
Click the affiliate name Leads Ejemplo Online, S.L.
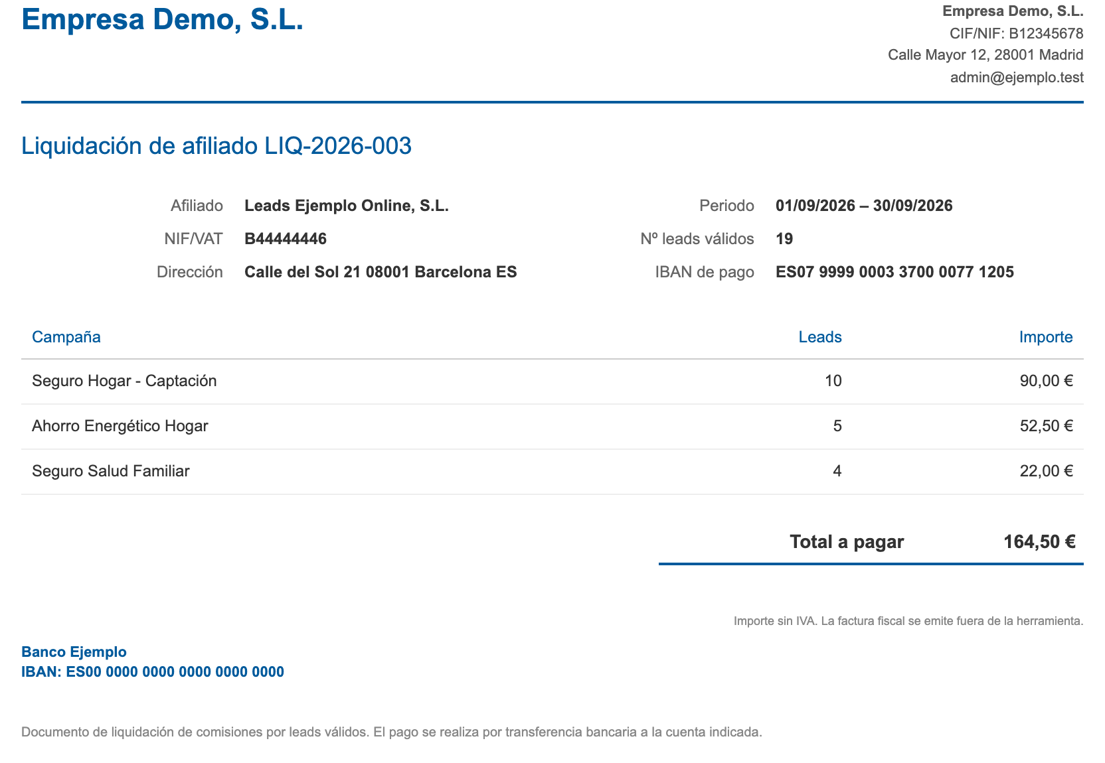347,206
